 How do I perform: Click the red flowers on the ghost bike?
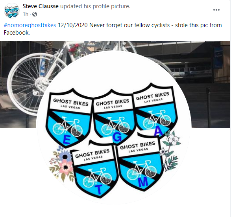(74, 49)
